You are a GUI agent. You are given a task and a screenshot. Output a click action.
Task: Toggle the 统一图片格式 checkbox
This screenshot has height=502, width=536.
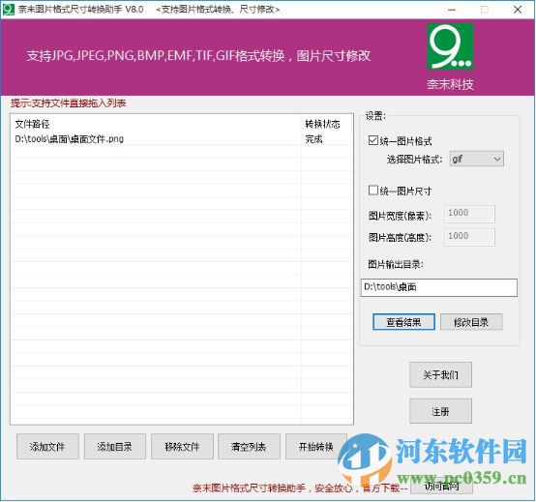[373, 140]
